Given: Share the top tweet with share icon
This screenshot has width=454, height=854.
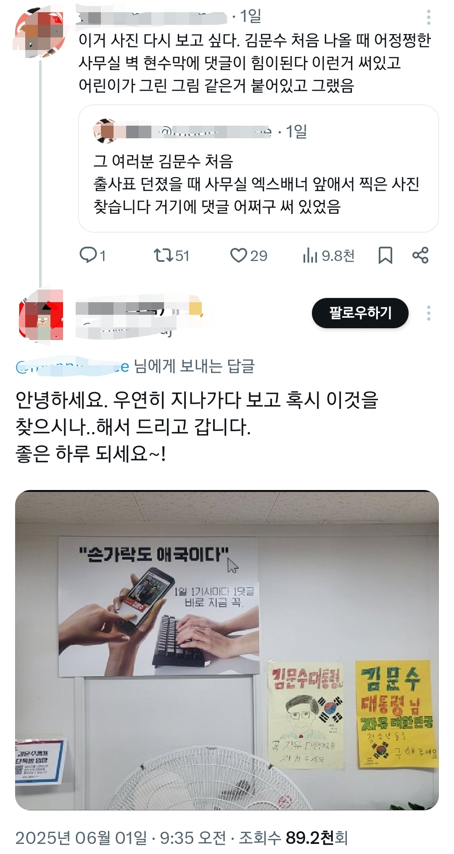Looking at the screenshot, I should [x=420, y=255].
